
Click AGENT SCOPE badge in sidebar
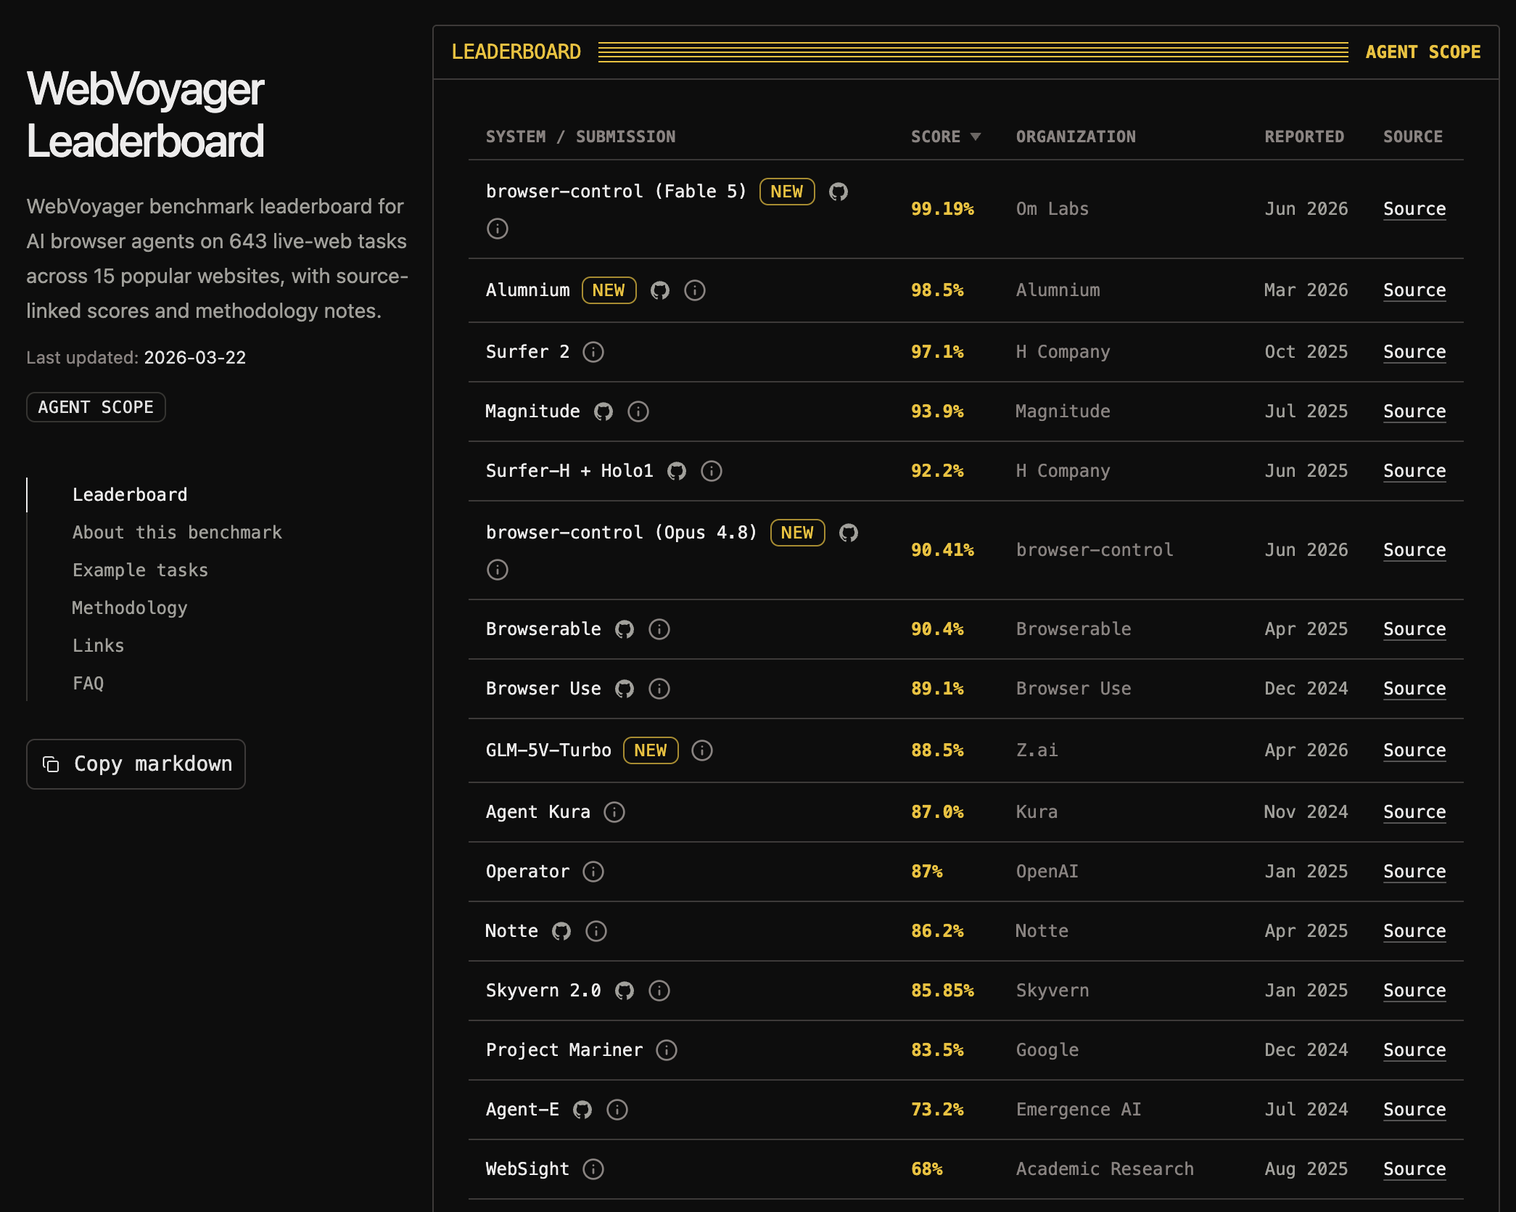[96, 407]
